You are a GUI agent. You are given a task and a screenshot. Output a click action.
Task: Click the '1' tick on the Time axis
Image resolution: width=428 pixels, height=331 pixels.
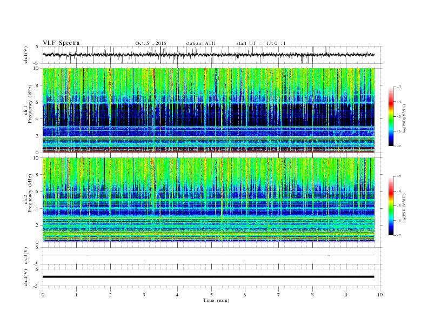coord(76,295)
